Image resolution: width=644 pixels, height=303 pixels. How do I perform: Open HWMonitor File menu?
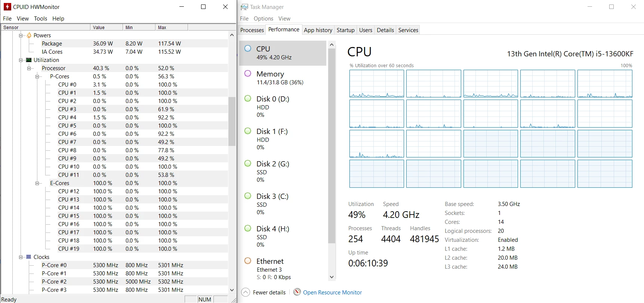pos(7,18)
